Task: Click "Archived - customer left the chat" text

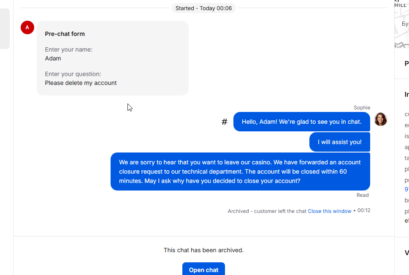Action: pos(267,211)
